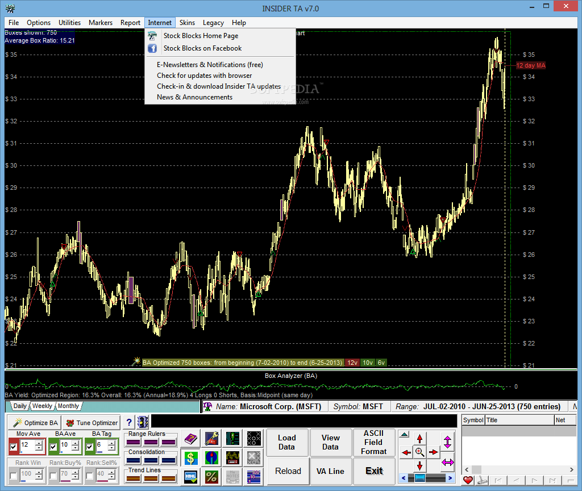Click the first Range Rulers purple swatch
This screenshot has width=582, height=491.
coord(134,442)
